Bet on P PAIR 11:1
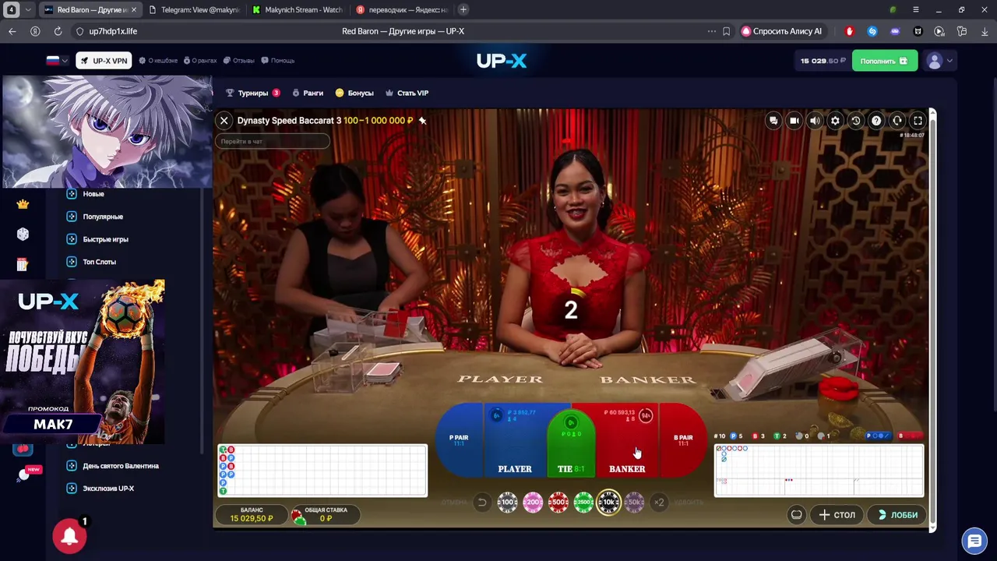This screenshot has height=561, width=997. tap(459, 440)
